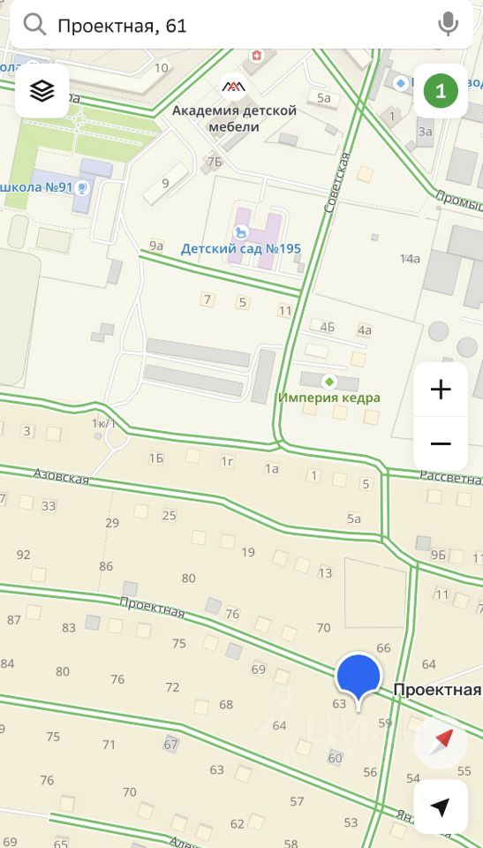Click the search field with Проектная, 61
The height and width of the screenshot is (848, 483).
click(x=241, y=25)
